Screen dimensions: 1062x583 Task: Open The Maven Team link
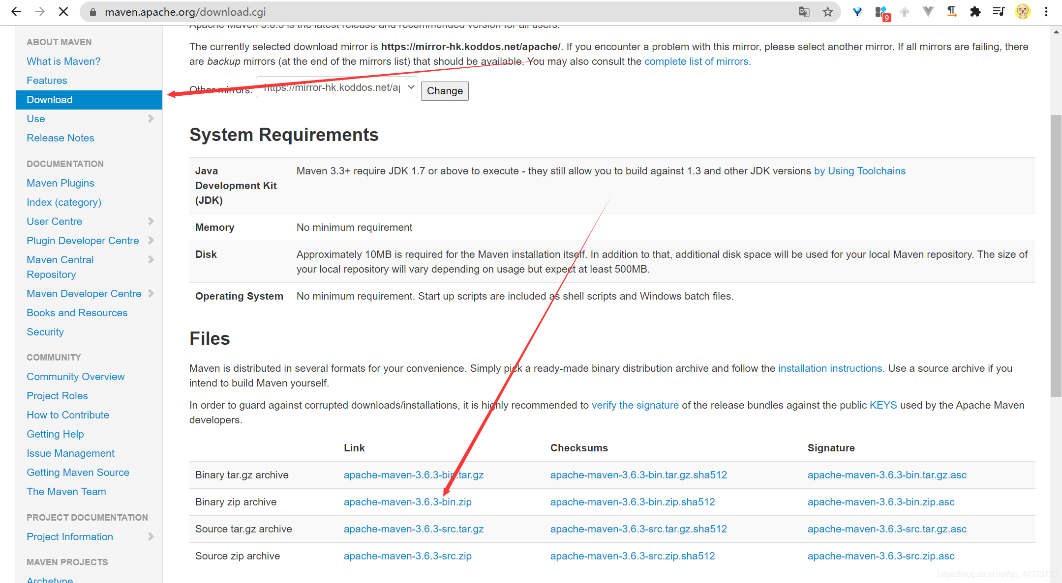point(66,492)
